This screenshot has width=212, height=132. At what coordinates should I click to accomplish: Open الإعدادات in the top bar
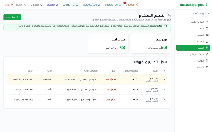[35, 5]
